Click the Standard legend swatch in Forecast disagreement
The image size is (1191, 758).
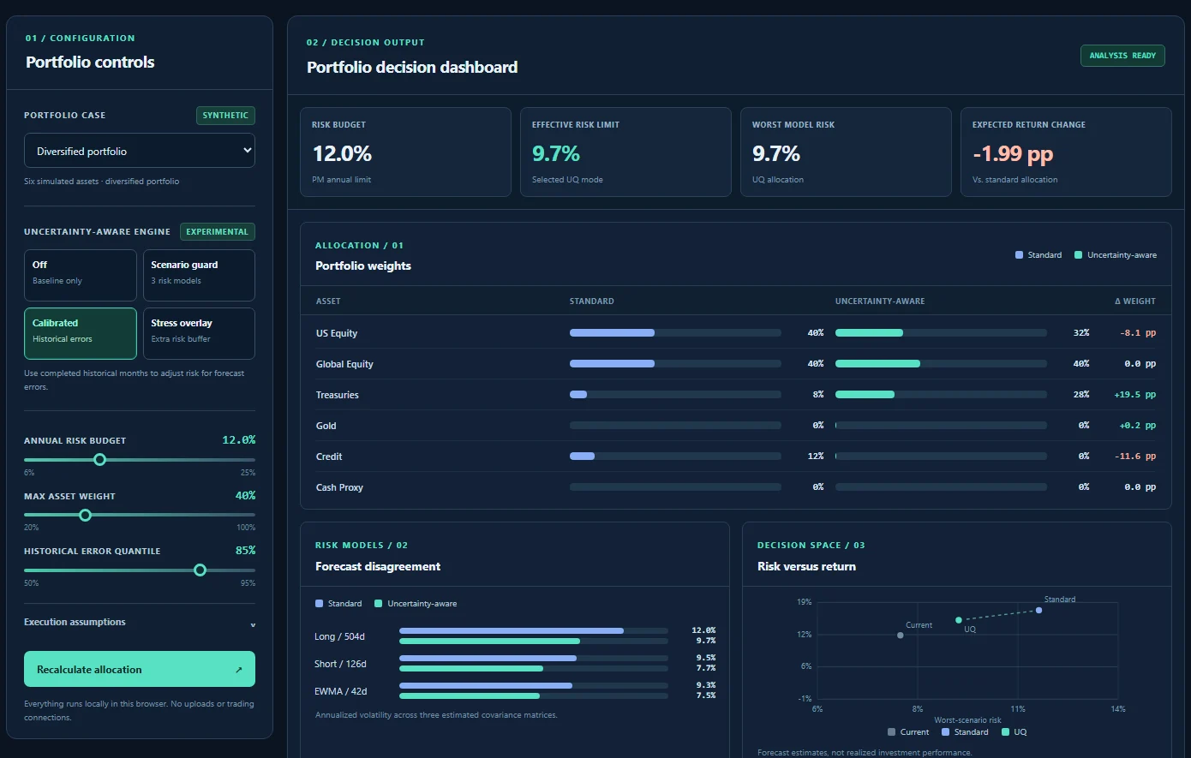[319, 604]
